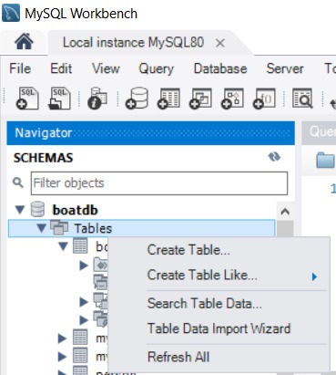The image size is (336, 375).
Task: Open SQL script file icon
Action: 59,98
